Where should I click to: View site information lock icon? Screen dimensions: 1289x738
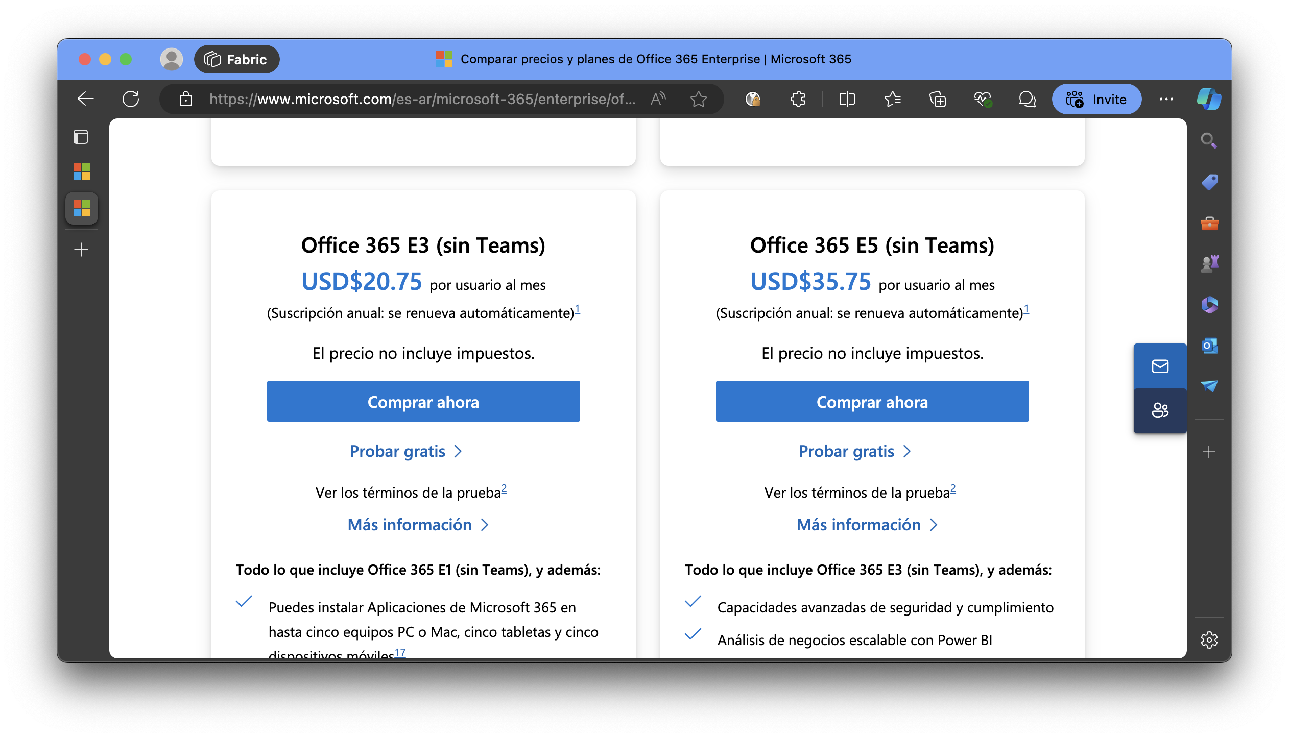click(x=186, y=99)
